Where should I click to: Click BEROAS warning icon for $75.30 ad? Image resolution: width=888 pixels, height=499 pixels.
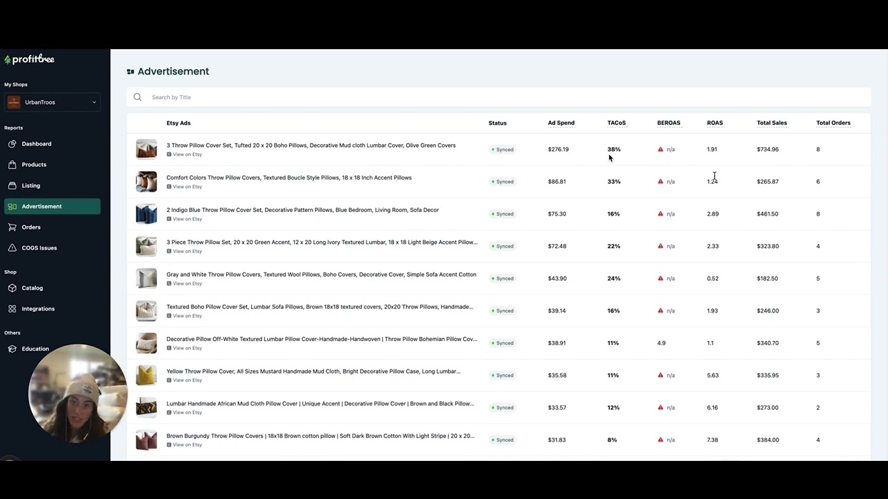pyautogui.click(x=660, y=213)
